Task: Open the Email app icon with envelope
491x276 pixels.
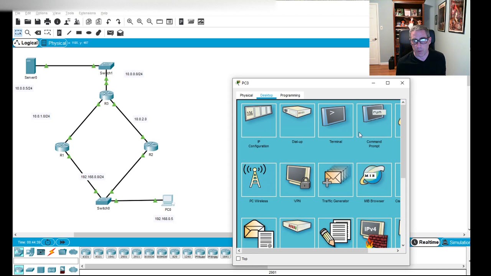Action: (x=259, y=233)
